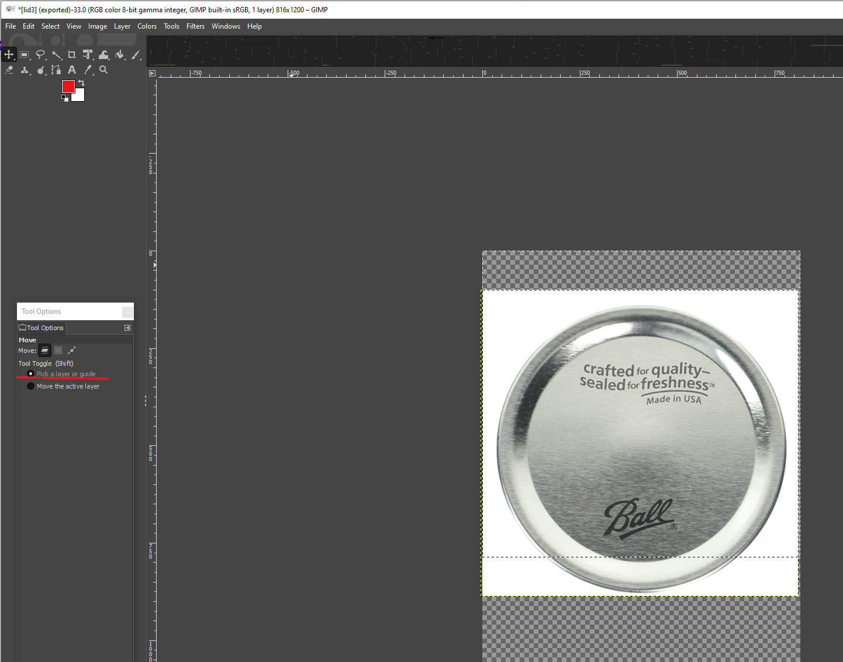Swap foreground and background colors
The height and width of the screenshot is (662, 843).
pos(81,83)
